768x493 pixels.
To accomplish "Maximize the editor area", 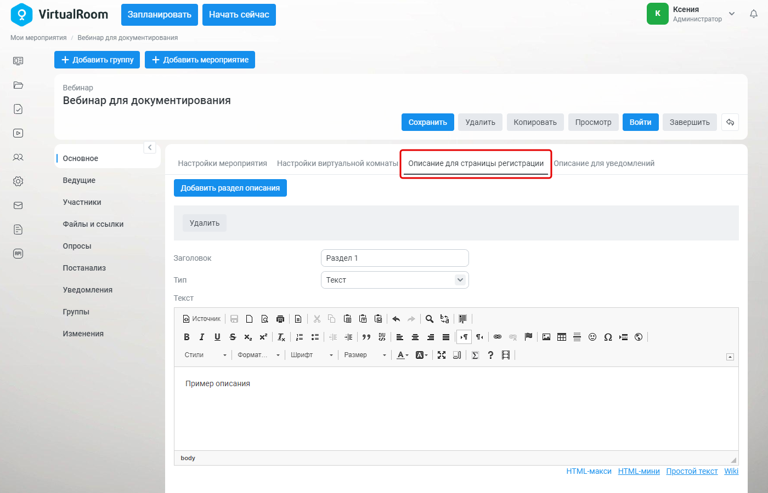I will click(x=442, y=355).
